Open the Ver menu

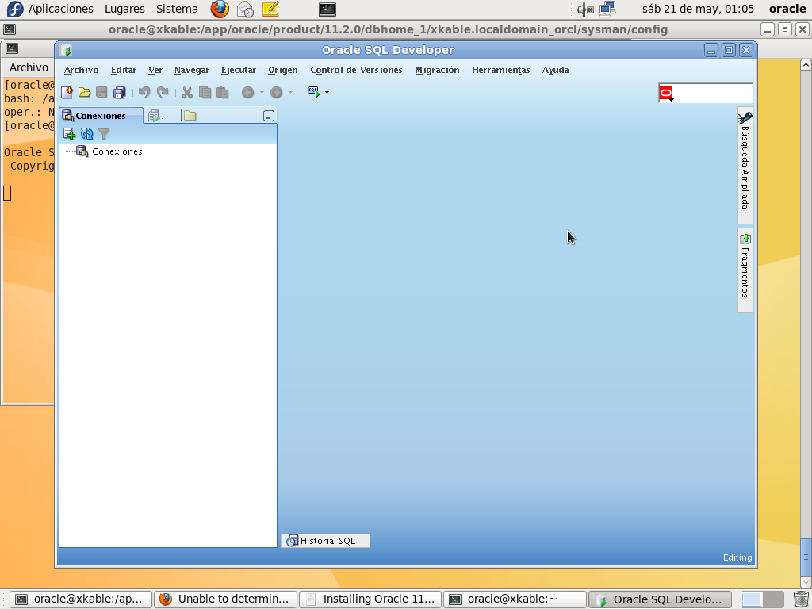pyautogui.click(x=155, y=70)
